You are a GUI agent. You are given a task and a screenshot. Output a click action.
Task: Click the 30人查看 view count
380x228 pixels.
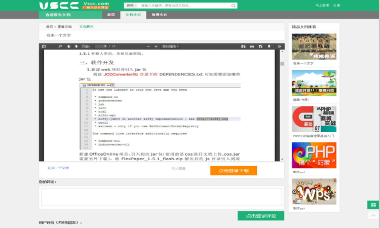[x=178, y=168]
